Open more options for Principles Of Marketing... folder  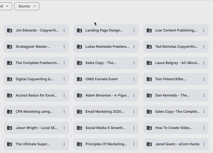[x=134, y=144]
